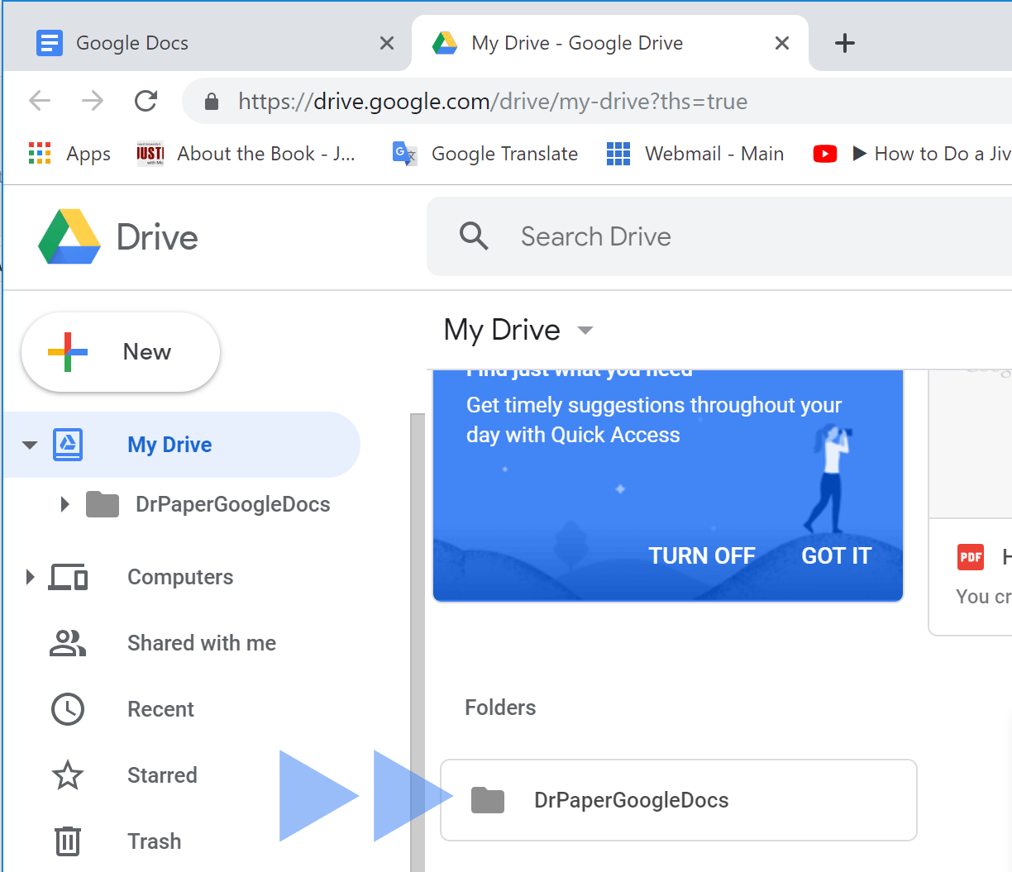This screenshot has width=1012, height=872.
Task: Expand the Computers section arrow
Action: tap(30, 577)
